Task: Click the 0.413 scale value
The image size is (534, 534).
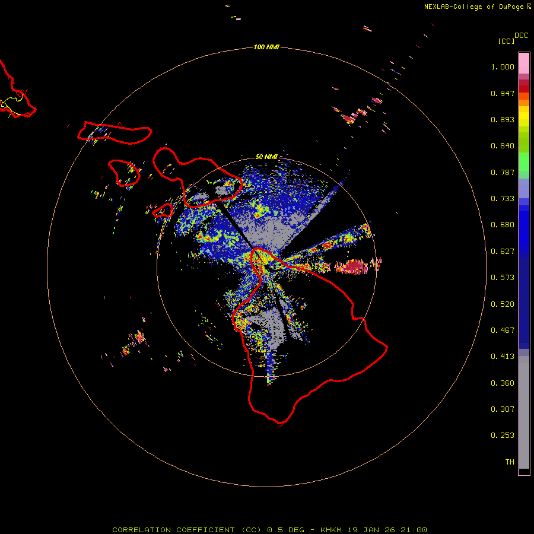Action: point(503,357)
